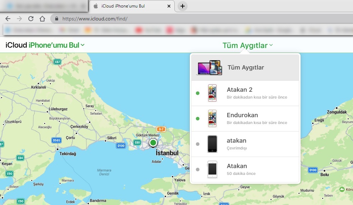Click the O-7 motorway badge
This screenshot has width=353, height=205.
[161, 129]
